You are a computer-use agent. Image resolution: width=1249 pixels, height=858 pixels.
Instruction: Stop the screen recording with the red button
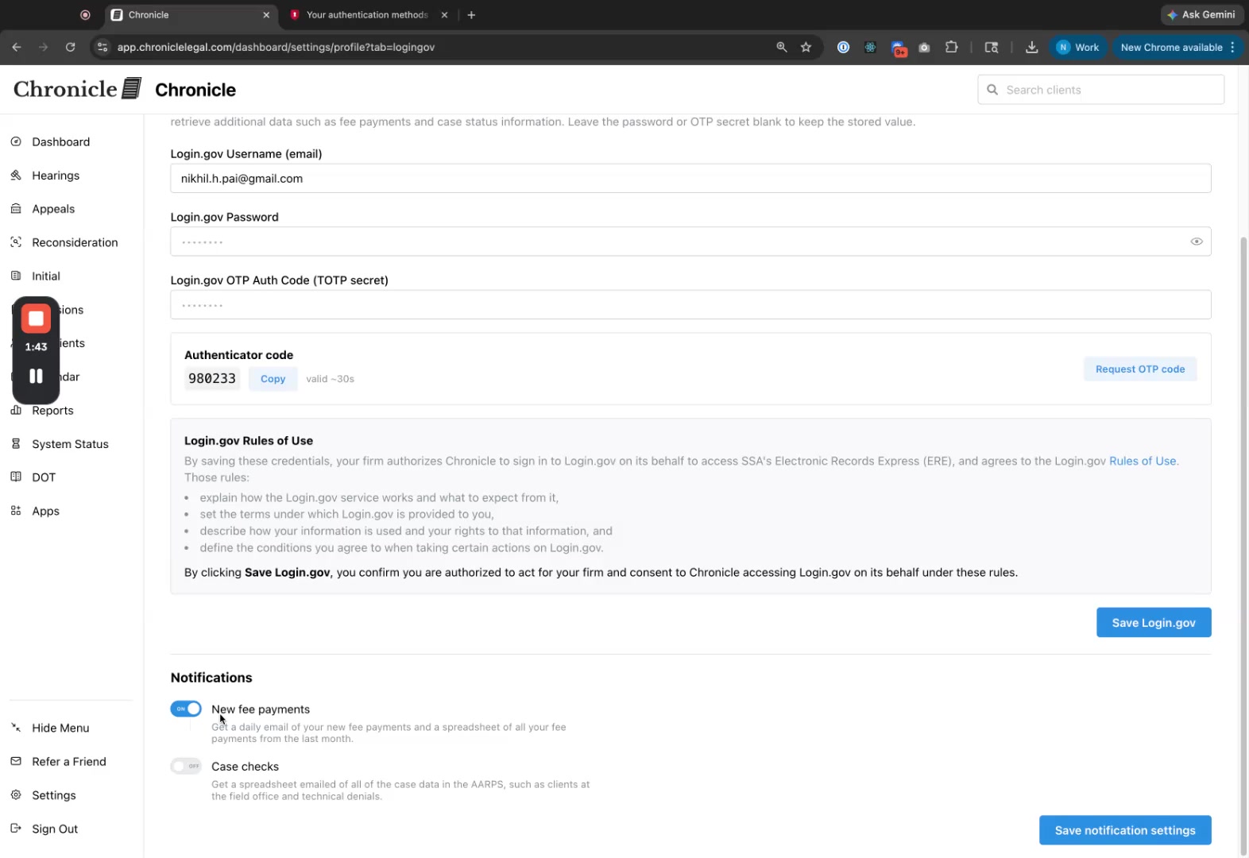(36, 319)
